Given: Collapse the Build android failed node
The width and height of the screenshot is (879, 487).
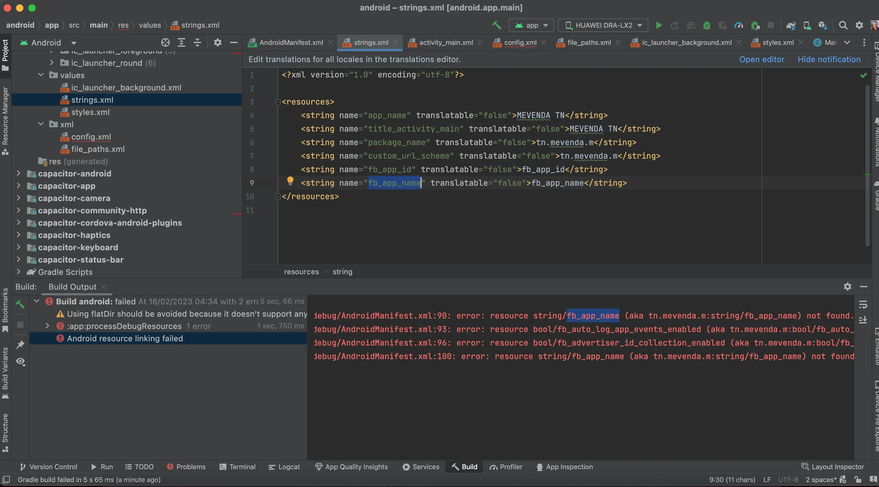Looking at the screenshot, I should (x=37, y=301).
